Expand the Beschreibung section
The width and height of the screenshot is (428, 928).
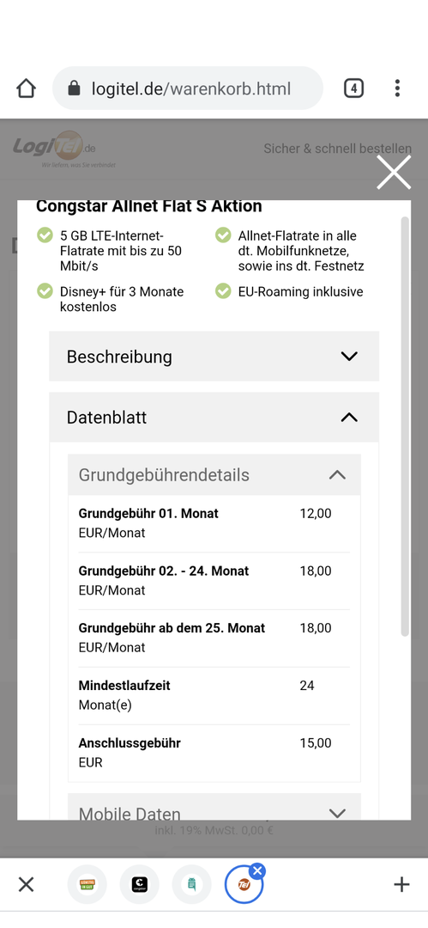point(214,357)
